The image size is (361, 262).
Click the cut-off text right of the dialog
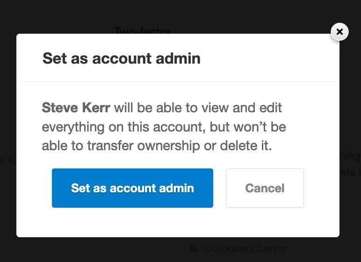point(350,164)
